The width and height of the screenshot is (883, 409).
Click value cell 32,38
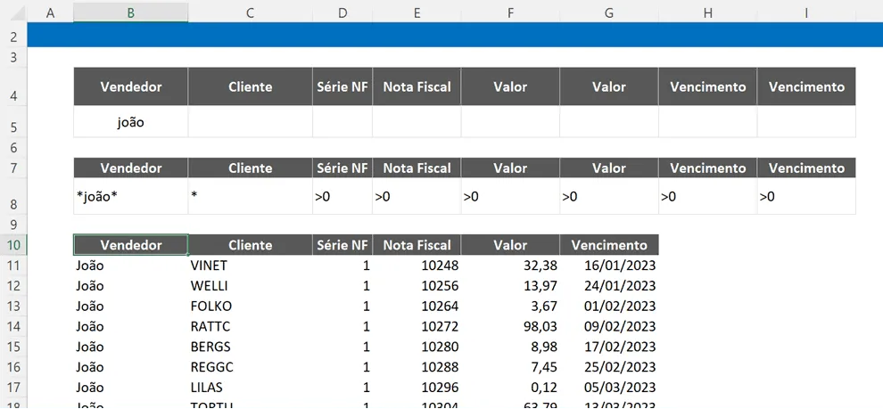click(x=510, y=265)
